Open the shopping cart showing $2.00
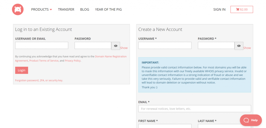 coord(242,10)
